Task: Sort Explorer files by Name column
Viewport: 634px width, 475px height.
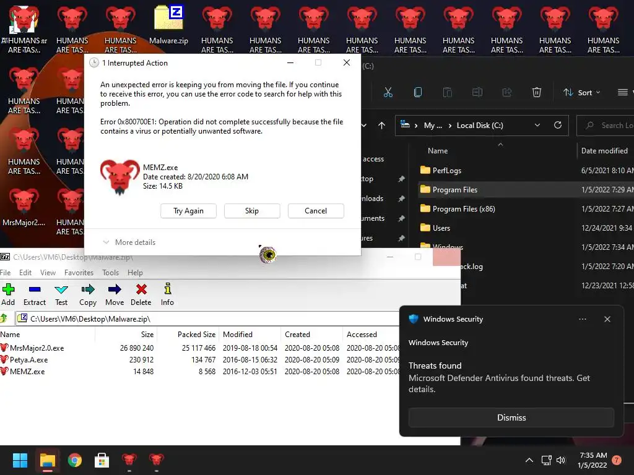Action: pyautogui.click(x=438, y=151)
